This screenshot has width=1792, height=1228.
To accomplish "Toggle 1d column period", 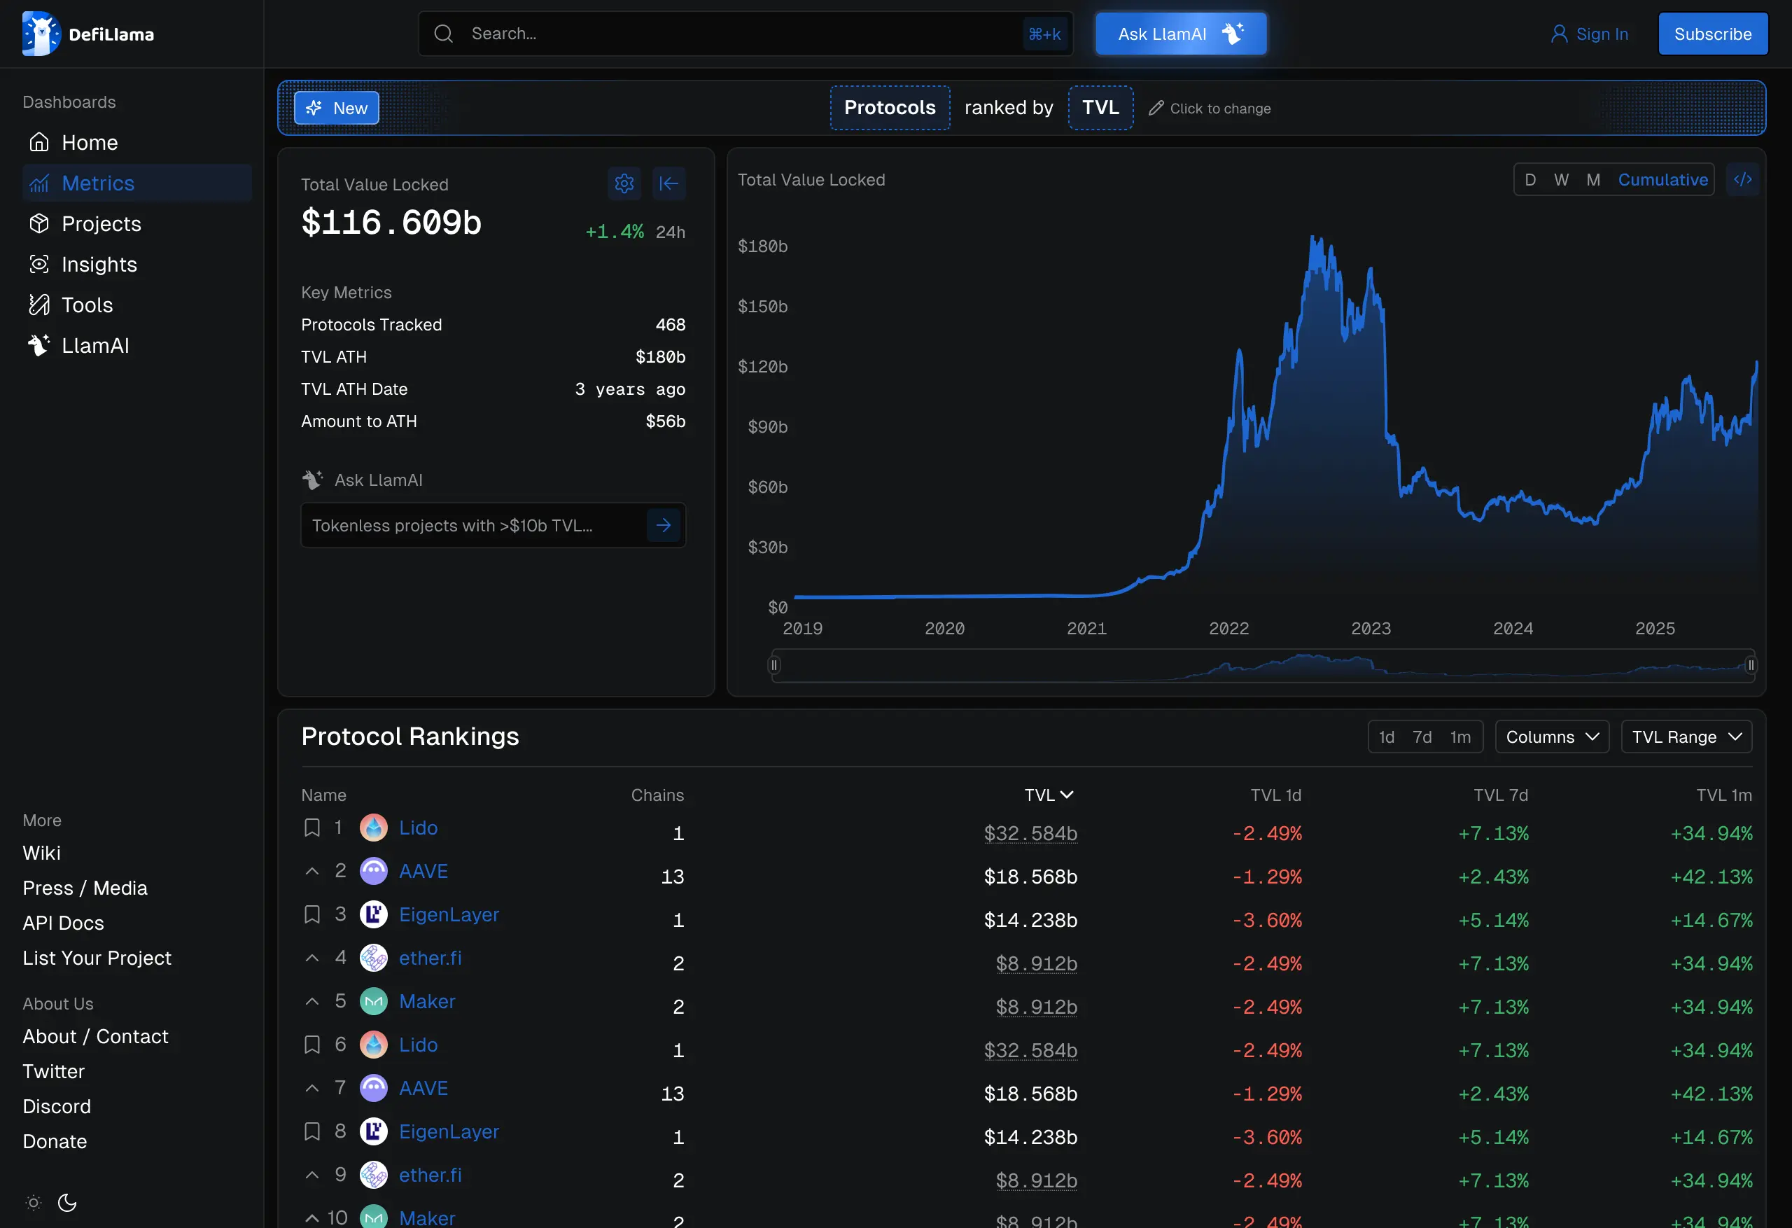I will pos(1385,737).
